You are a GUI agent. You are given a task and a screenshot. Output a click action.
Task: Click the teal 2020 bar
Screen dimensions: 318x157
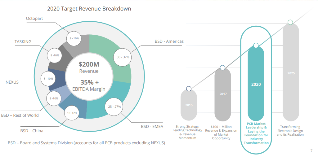tap(256, 83)
